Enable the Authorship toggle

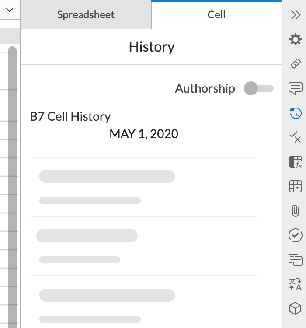coord(258,88)
